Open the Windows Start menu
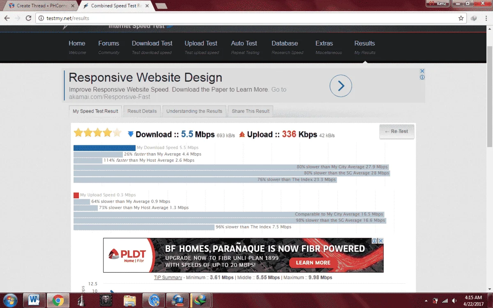 10,300
